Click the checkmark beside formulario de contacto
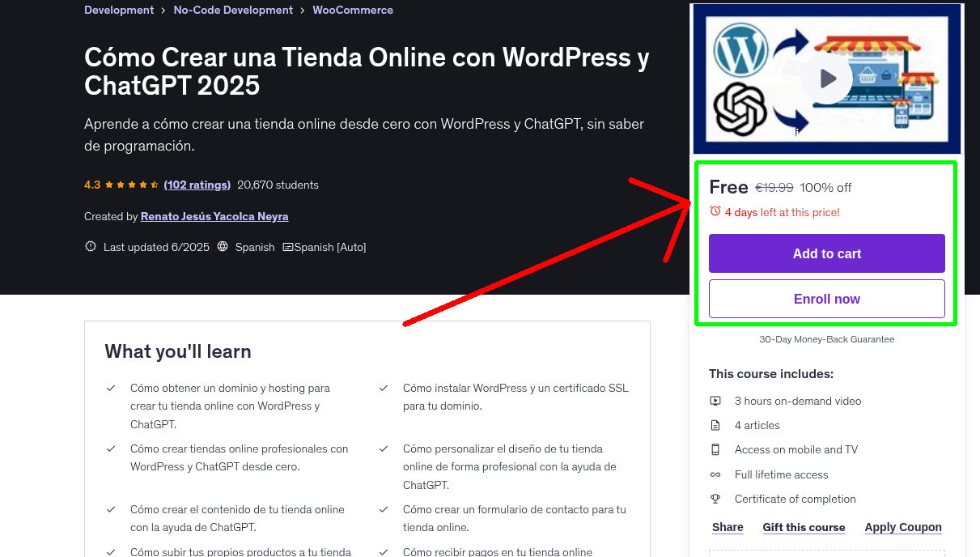Viewport: 980px width, 557px height. [384, 509]
